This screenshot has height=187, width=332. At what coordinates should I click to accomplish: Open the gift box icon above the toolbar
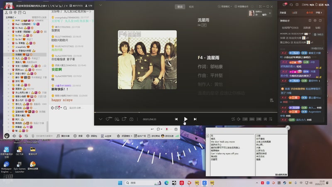176,129
